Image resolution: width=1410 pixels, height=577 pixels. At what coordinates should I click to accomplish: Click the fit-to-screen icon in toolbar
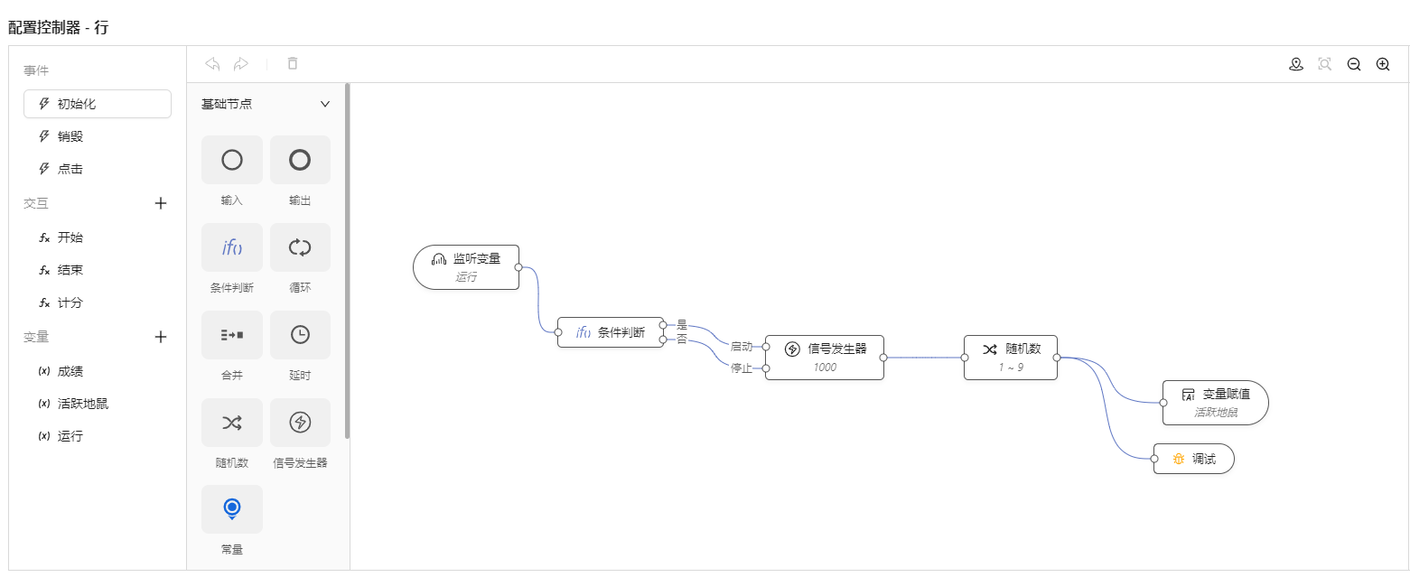click(1324, 64)
